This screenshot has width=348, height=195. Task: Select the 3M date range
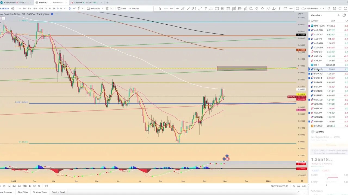click(x=14, y=186)
